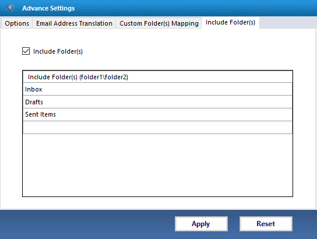The height and width of the screenshot is (239, 317).
Task: Click empty title bar area right of title
Action: [x=194, y=8]
